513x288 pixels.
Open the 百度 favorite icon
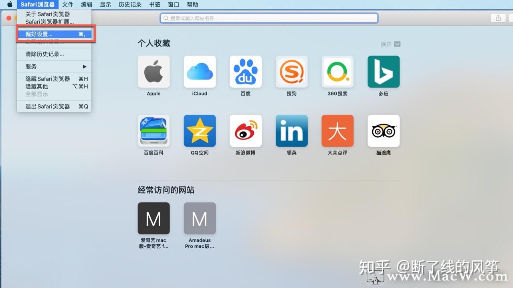tap(245, 71)
